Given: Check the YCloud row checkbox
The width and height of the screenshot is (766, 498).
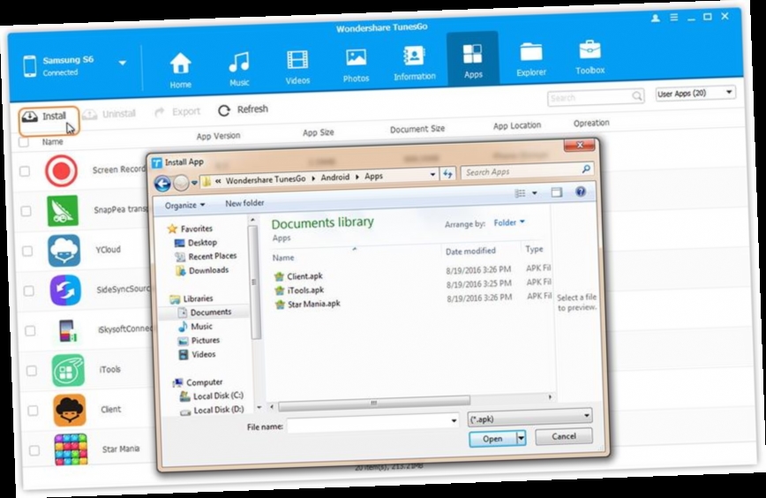Looking at the screenshot, I should coord(27,251).
